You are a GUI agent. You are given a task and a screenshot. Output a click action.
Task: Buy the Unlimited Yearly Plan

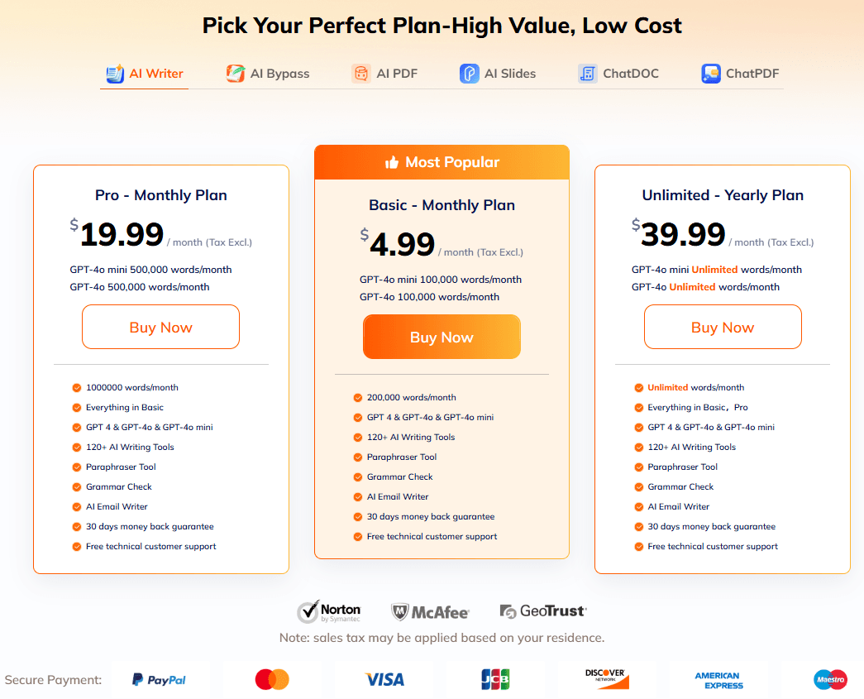pyautogui.click(x=723, y=327)
